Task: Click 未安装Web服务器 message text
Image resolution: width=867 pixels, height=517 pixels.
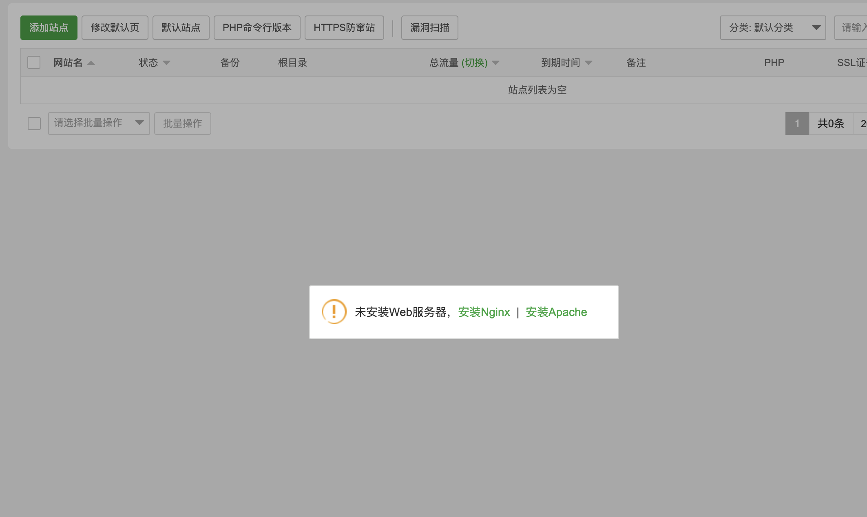Action: coord(401,312)
